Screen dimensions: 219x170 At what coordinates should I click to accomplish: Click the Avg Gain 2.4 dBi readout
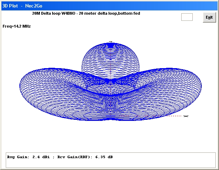tap(28, 157)
